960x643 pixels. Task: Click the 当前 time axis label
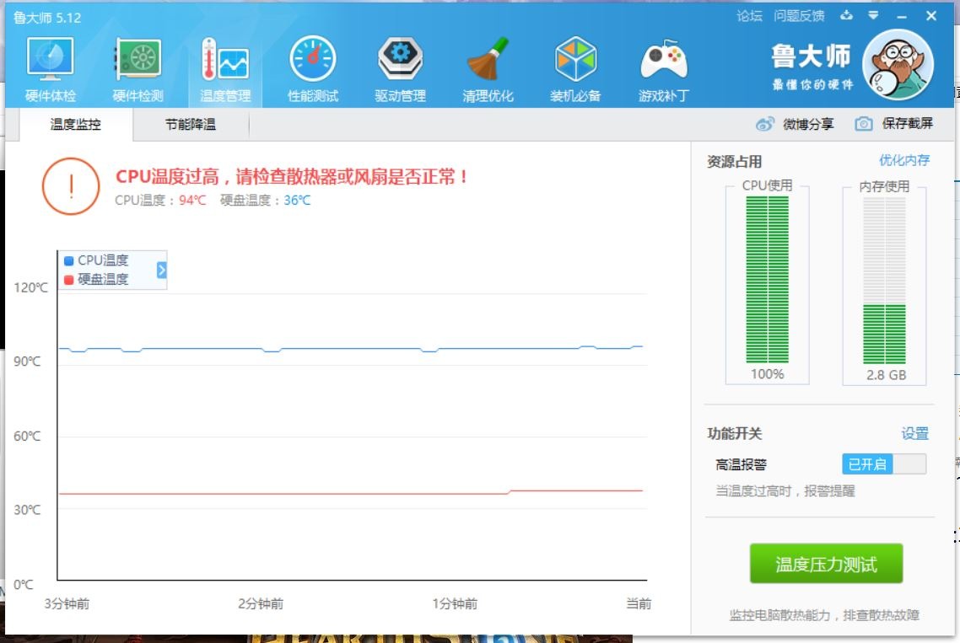point(639,604)
